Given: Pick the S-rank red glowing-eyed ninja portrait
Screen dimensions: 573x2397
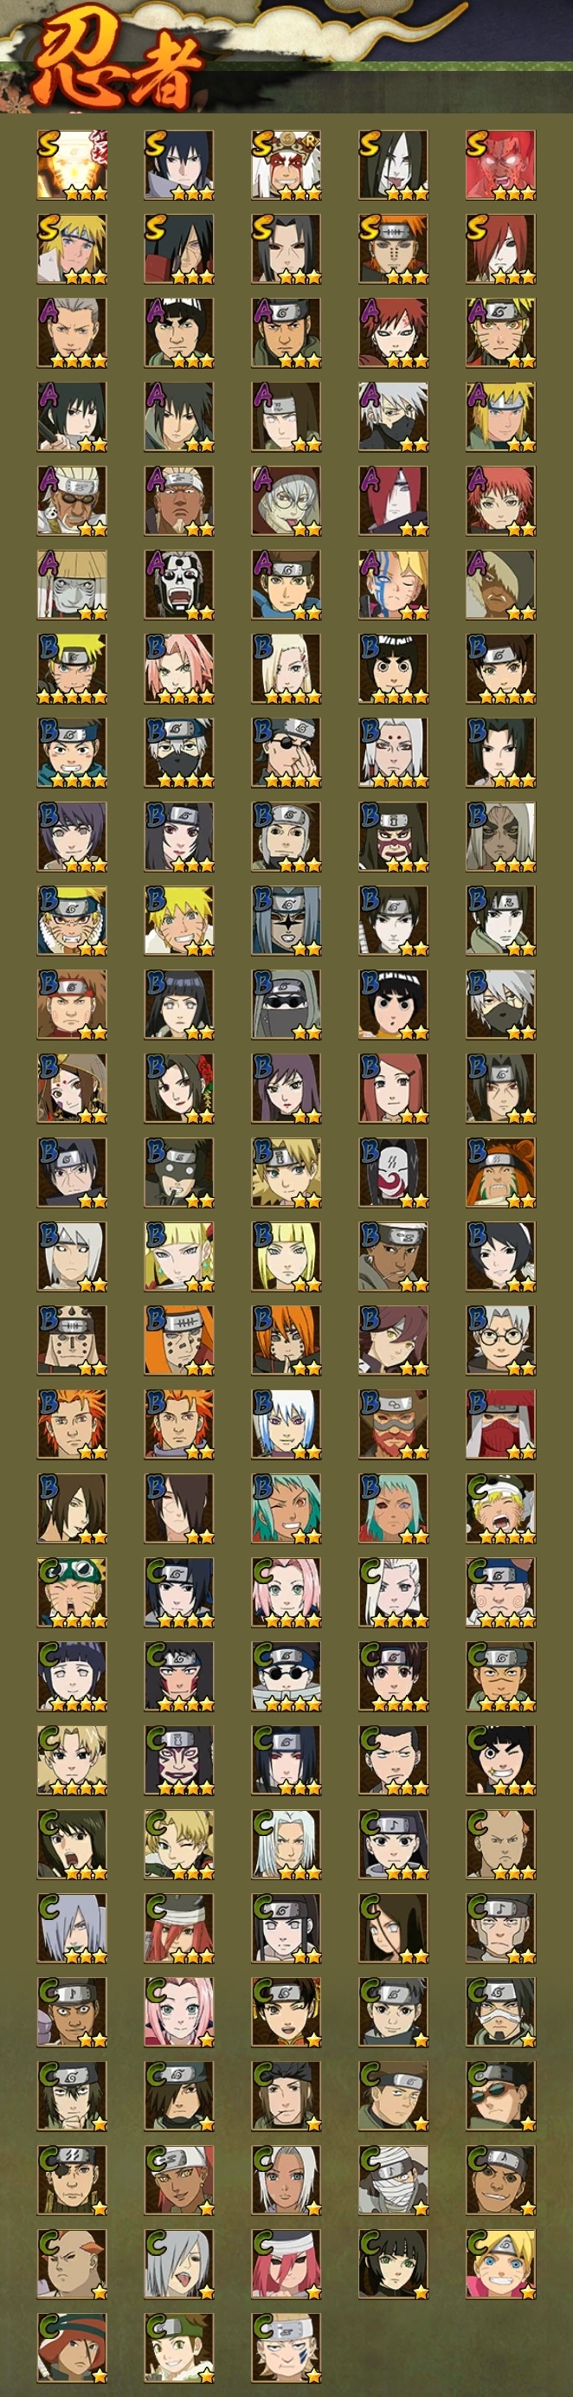Looking at the screenshot, I should coord(500,165).
